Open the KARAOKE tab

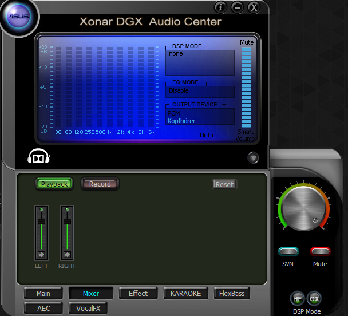(185, 293)
